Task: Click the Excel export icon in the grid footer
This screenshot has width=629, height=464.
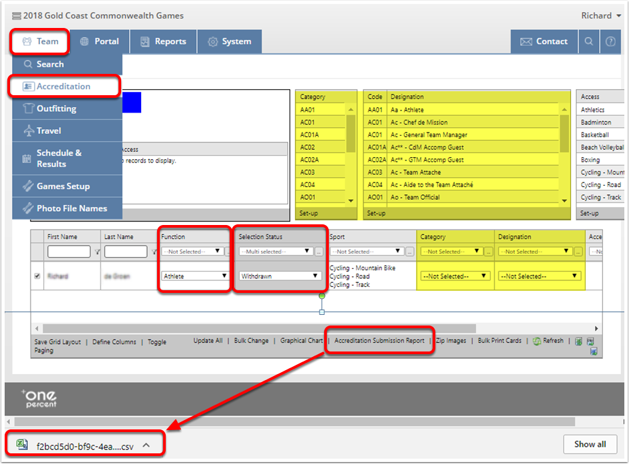Action: click(x=578, y=342)
